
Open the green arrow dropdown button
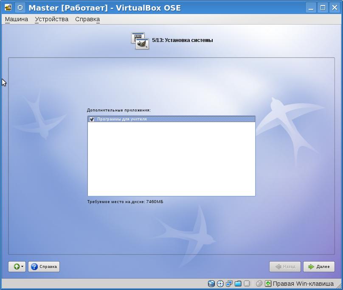17,267
